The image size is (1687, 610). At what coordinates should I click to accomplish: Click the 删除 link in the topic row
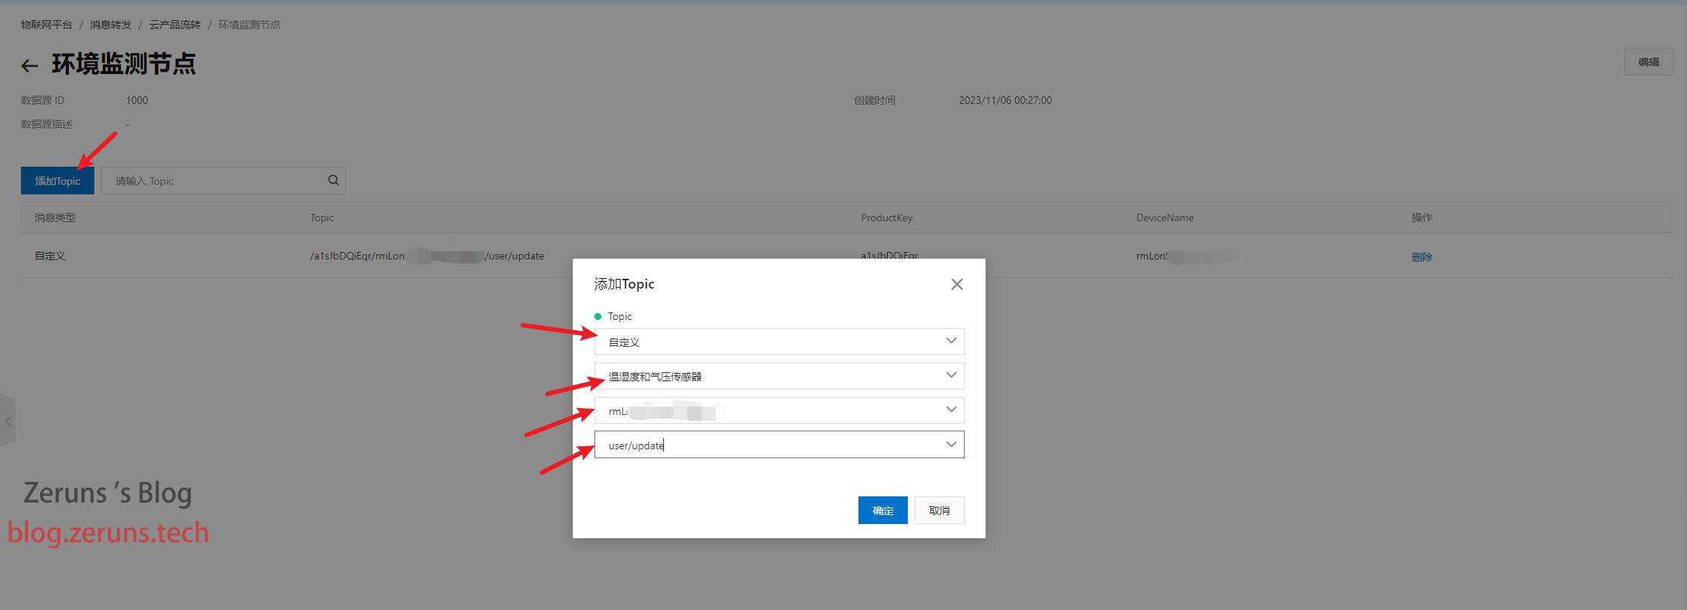pyautogui.click(x=1422, y=256)
